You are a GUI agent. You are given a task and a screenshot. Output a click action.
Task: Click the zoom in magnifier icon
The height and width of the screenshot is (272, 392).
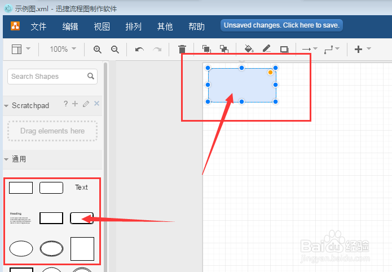[x=97, y=50]
